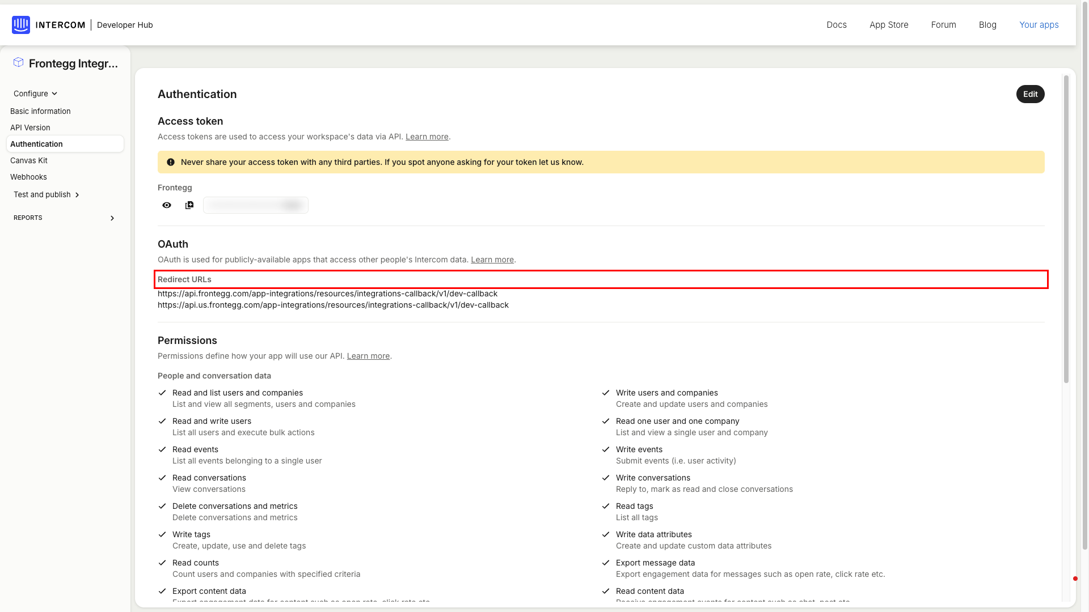This screenshot has width=1089, height=612.
Task: Expand the Reports section arrow
Action: point(112,218)
